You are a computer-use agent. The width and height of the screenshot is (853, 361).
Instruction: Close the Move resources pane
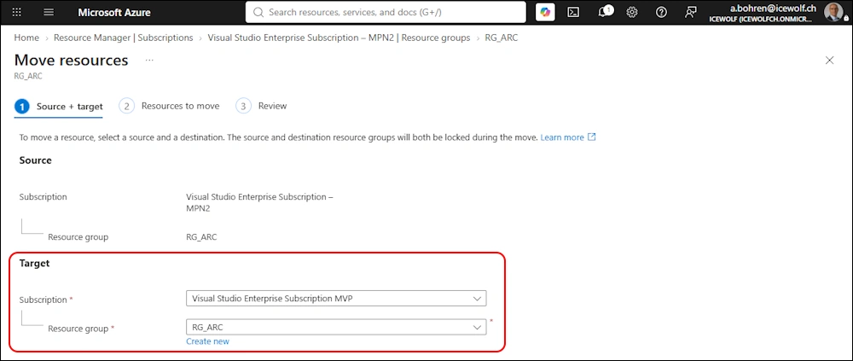pyautogui.click(x=830, y=61)
